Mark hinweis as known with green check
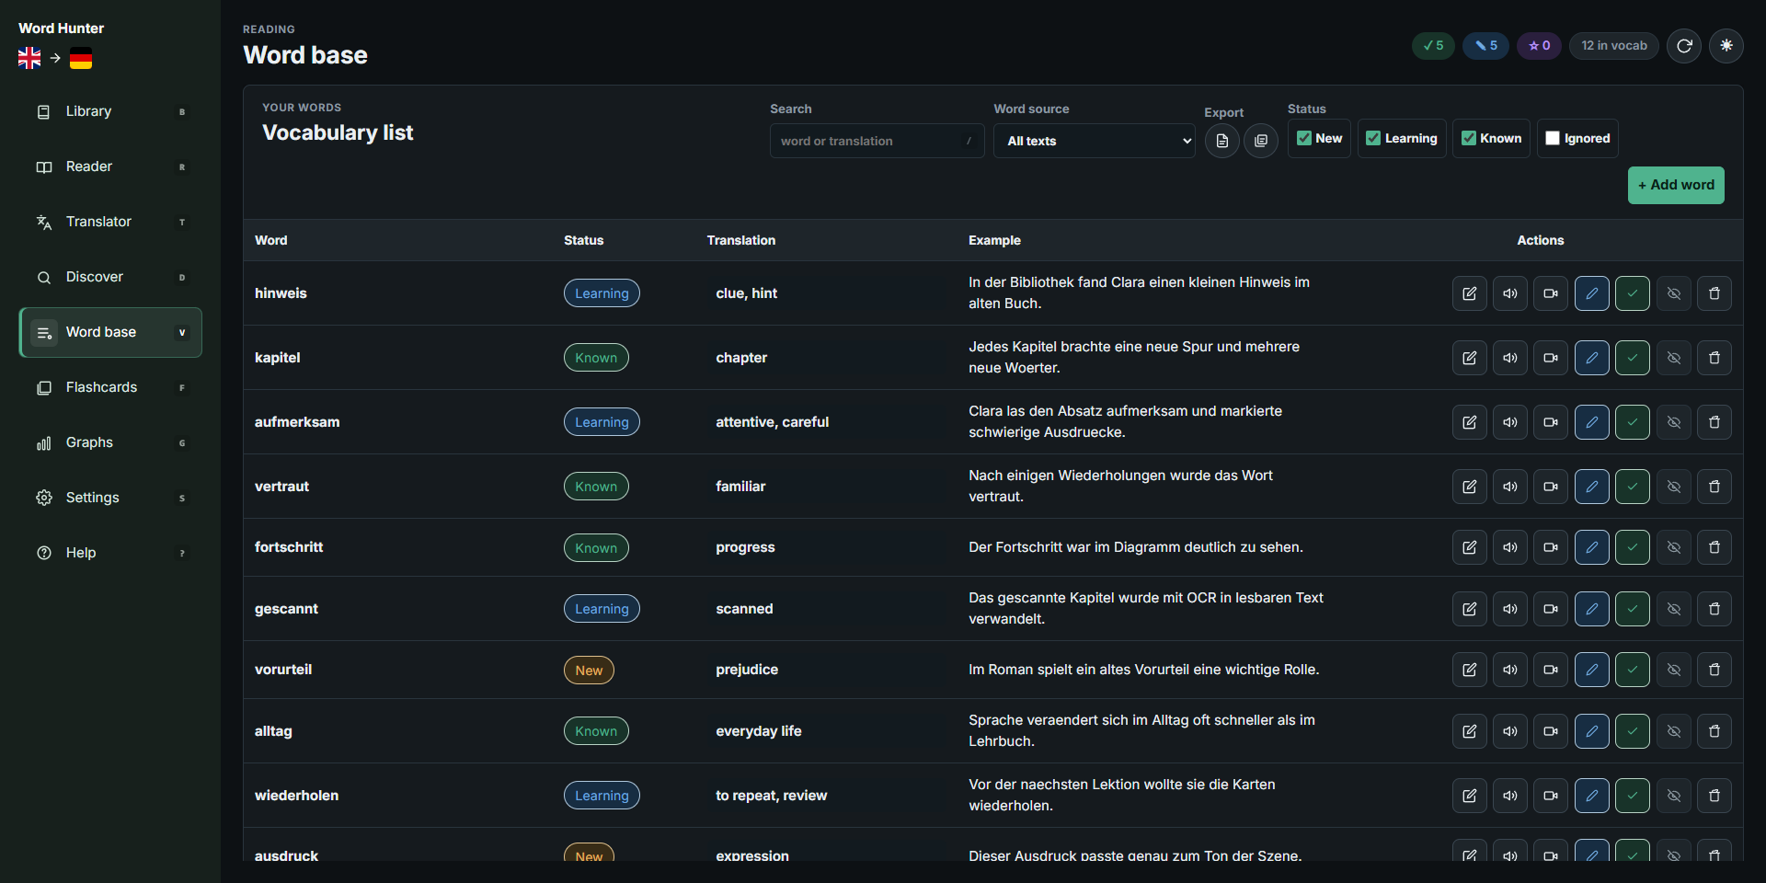This screenshot has height=883, width=1766. click(1633, 293)
